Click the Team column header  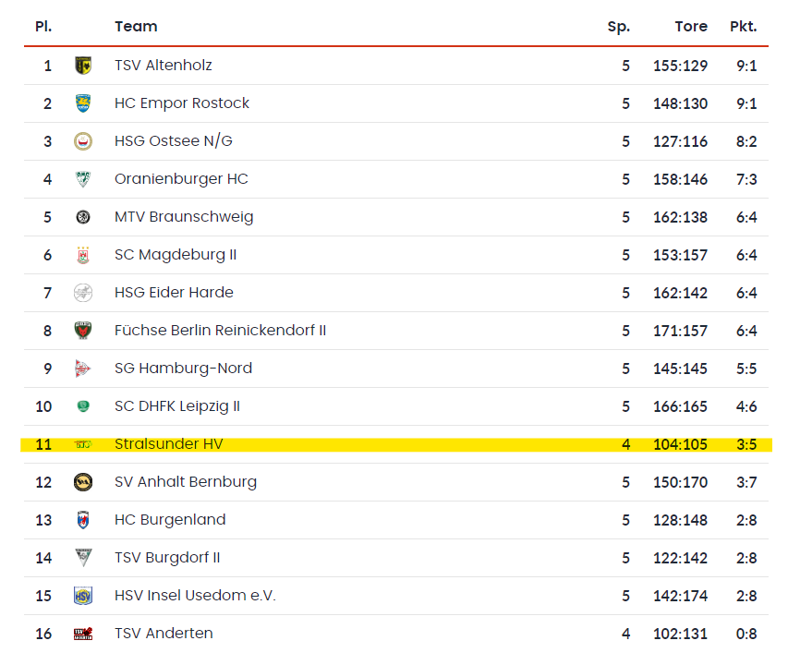pyautogui.click(x=136, y=27)
